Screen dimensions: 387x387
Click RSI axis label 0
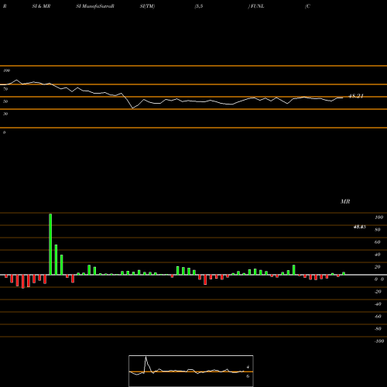point(4,132)
